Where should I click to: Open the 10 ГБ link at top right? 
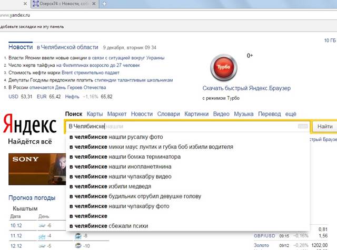330,40
